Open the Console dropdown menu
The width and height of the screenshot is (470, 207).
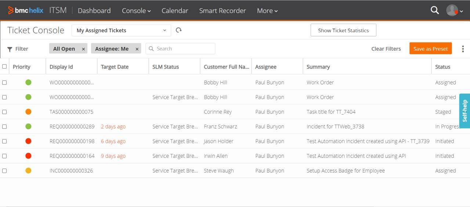[x=136, y=11]
